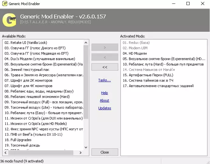The image size is (210, 164).
Task: Click the horizontal scrollbar right arrow
Action: click(x=81, y=153)
